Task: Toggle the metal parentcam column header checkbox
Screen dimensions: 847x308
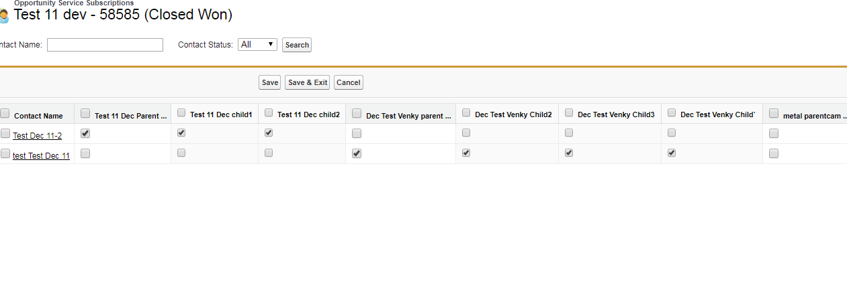Action: (x=774, y=114)
